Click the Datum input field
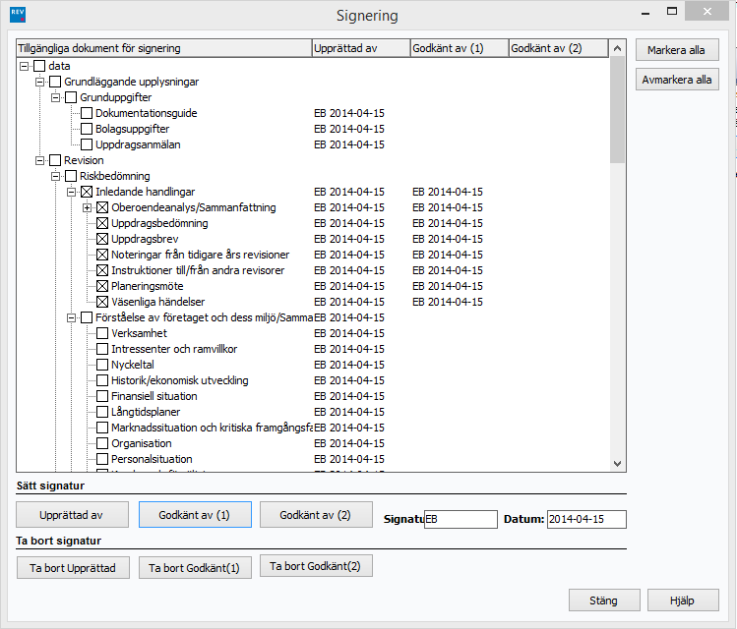The width and height of the screenshot is (737, 629). pyautogui.click(x=585, y=519)
